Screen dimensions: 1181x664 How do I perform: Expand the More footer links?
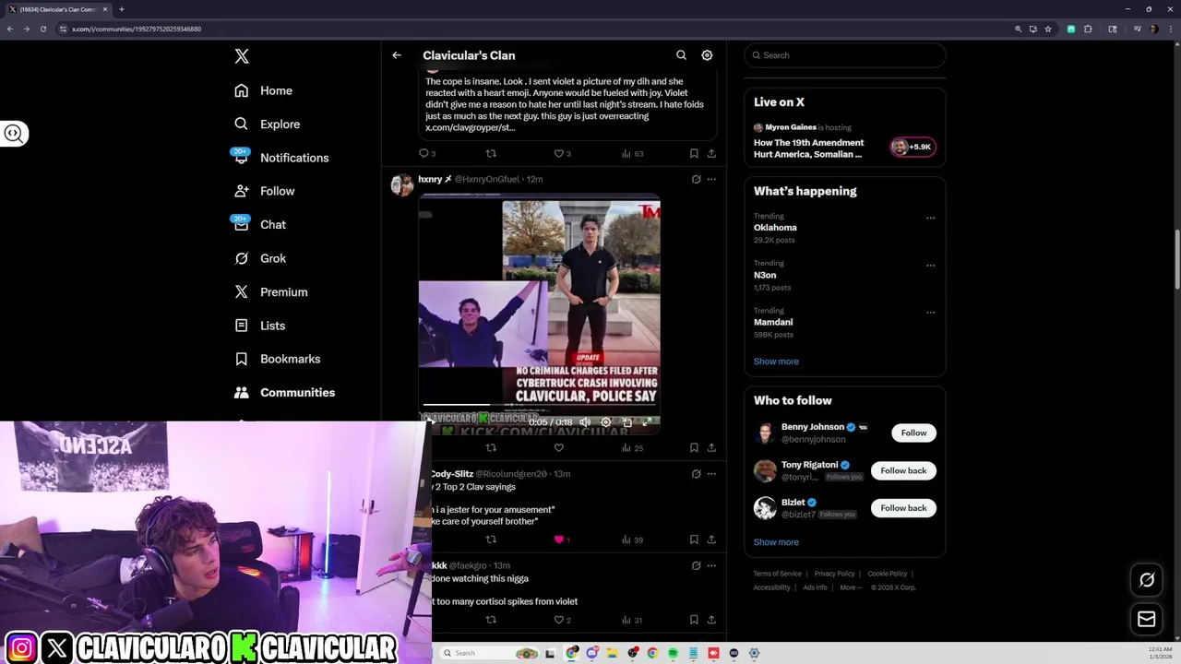(x=851, y=587)
